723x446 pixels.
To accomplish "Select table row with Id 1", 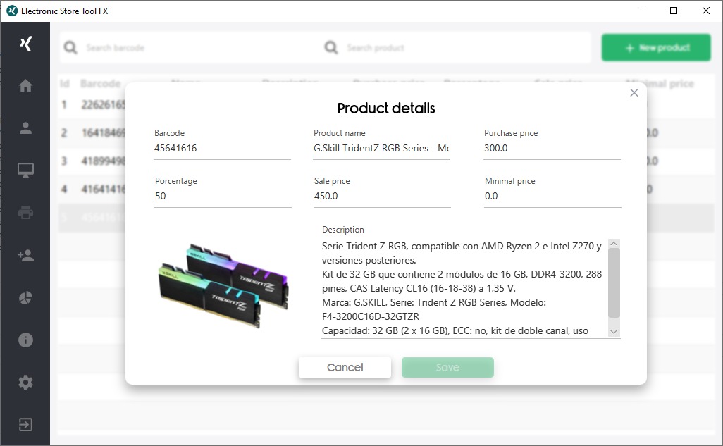I will [92, 105].
